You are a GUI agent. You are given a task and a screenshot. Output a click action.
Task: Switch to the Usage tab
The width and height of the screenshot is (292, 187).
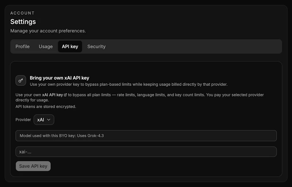click(46, 46)
